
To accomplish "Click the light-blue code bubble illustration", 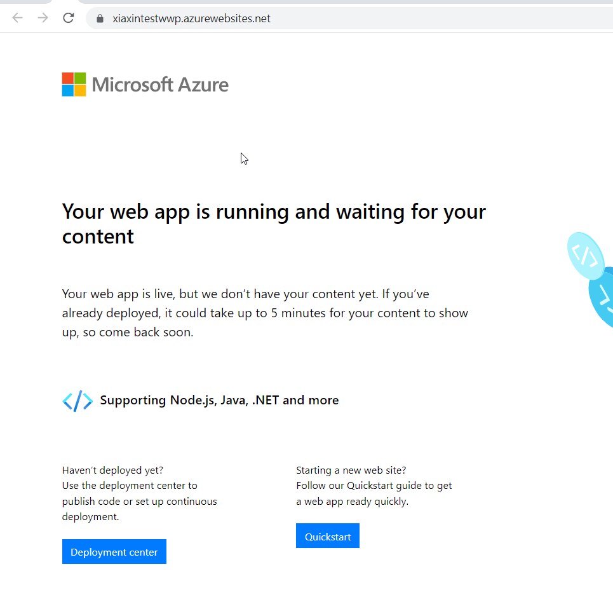I will pos(585,256).
